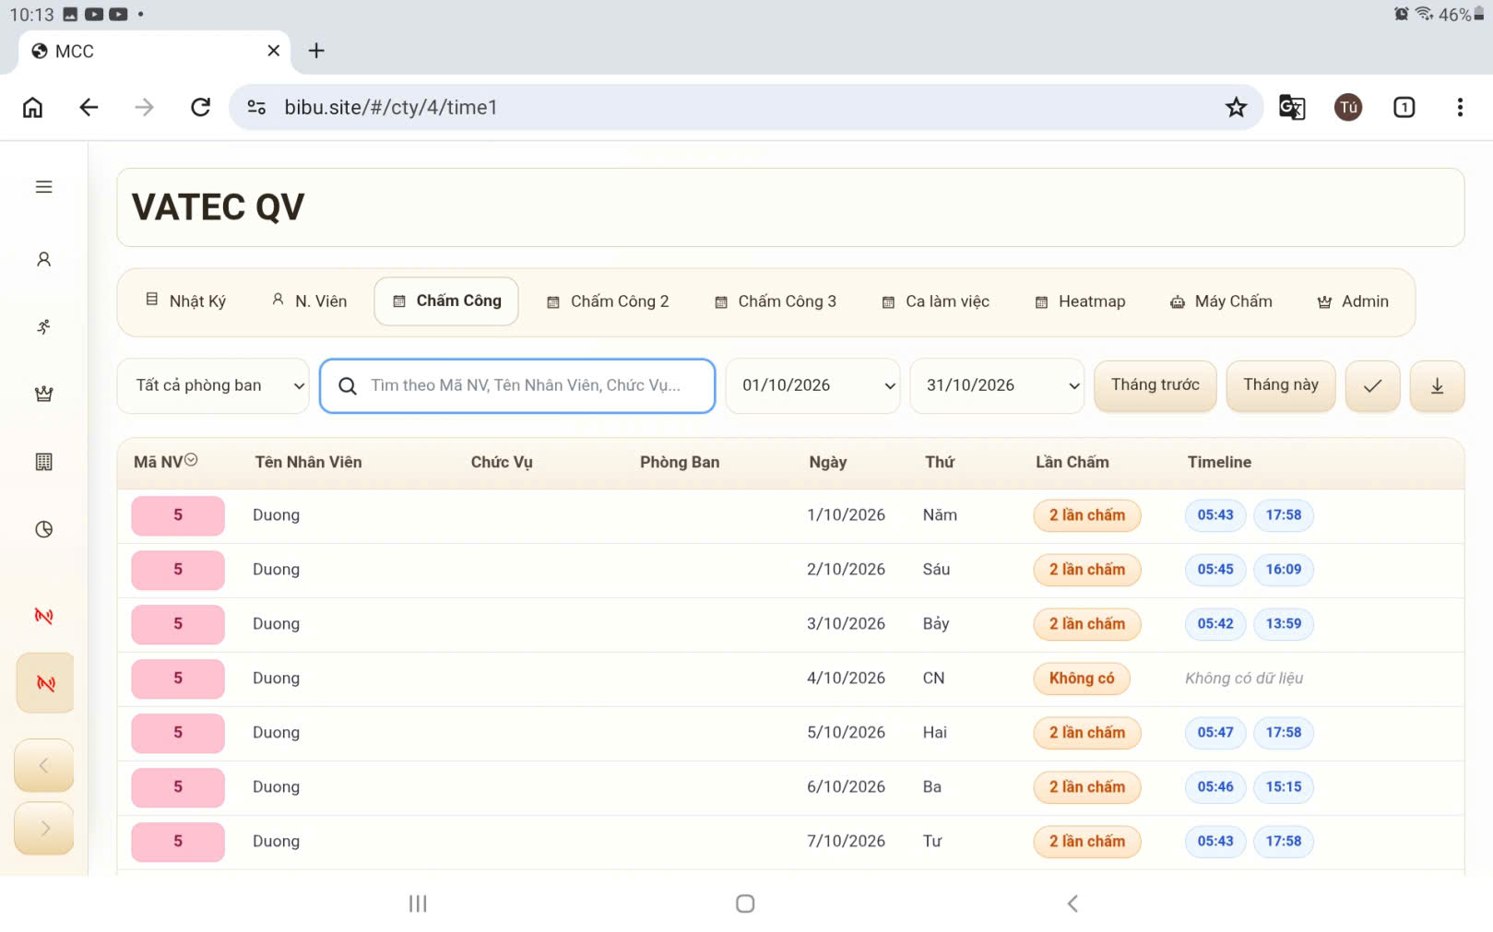The image size is (1493, 932).
Task: Toggle the highlighted red signal-off sidebar icon
Action: [45, 683]
